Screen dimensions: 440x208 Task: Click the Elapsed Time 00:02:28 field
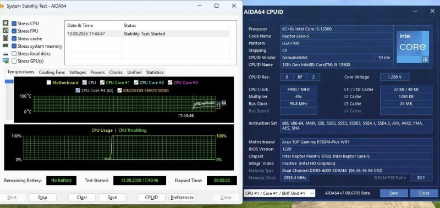click(222, 181)
